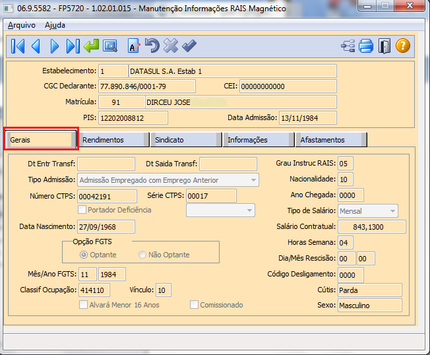Click the cancel X icon
430x355 pixels.
tap(171, 46)
